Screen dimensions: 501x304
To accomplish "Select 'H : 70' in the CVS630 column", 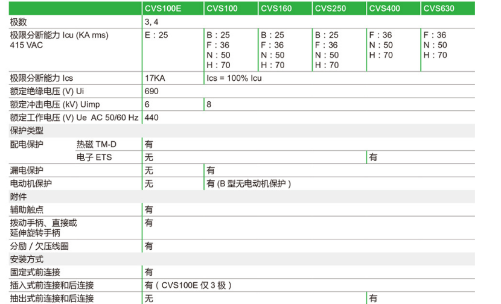I will point(435,55).
